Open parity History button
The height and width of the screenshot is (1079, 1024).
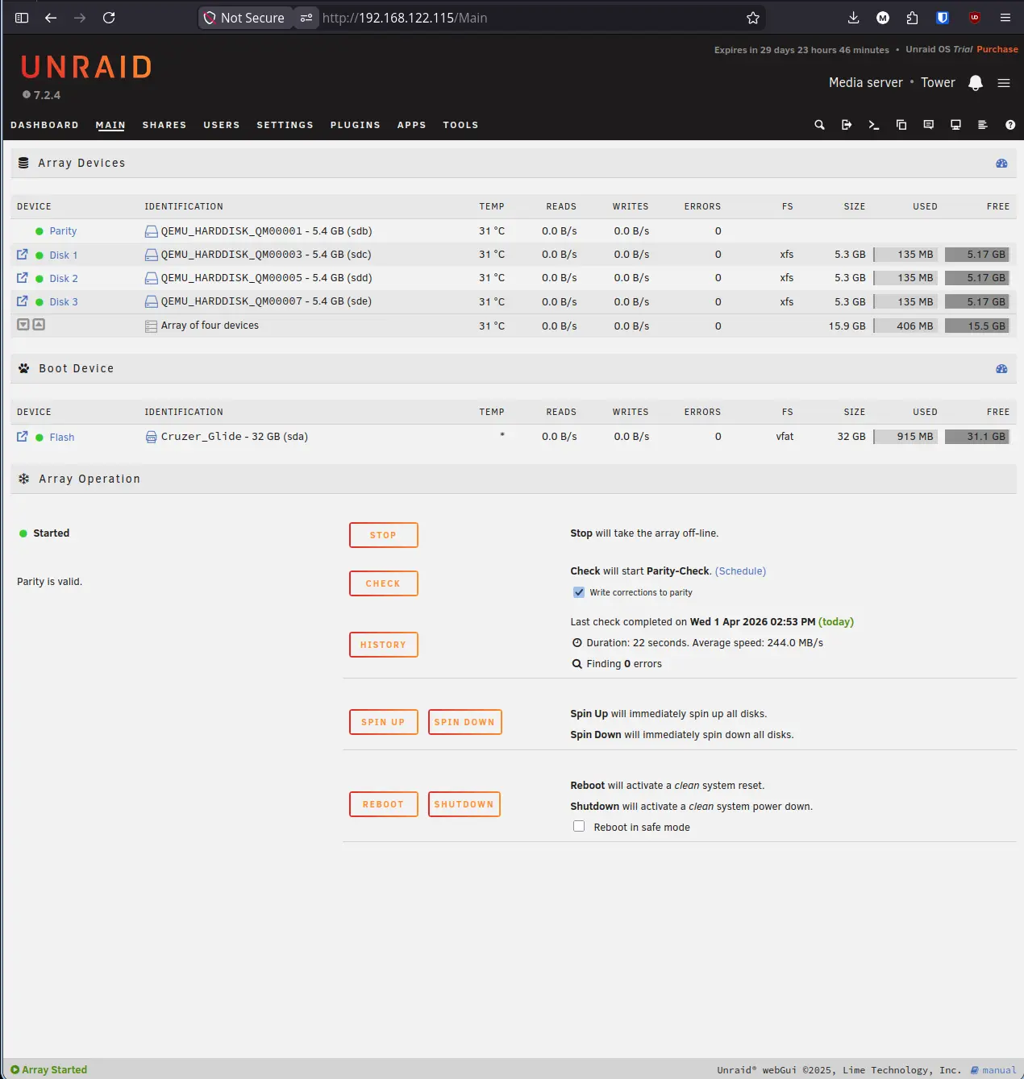point(384,645)
